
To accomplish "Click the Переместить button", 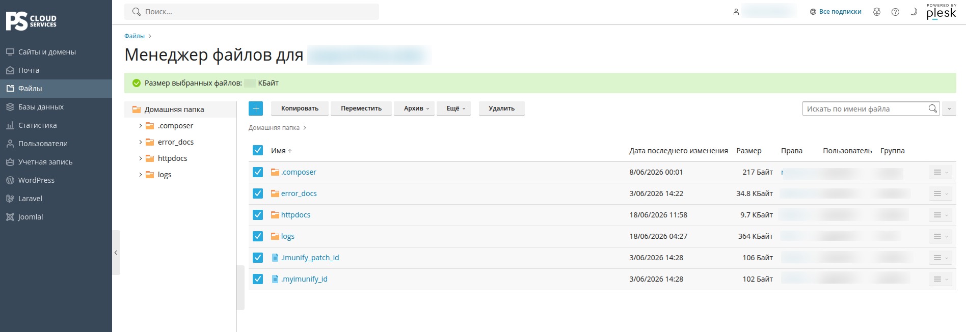I will pyautogui.click(x=361, y=108).
